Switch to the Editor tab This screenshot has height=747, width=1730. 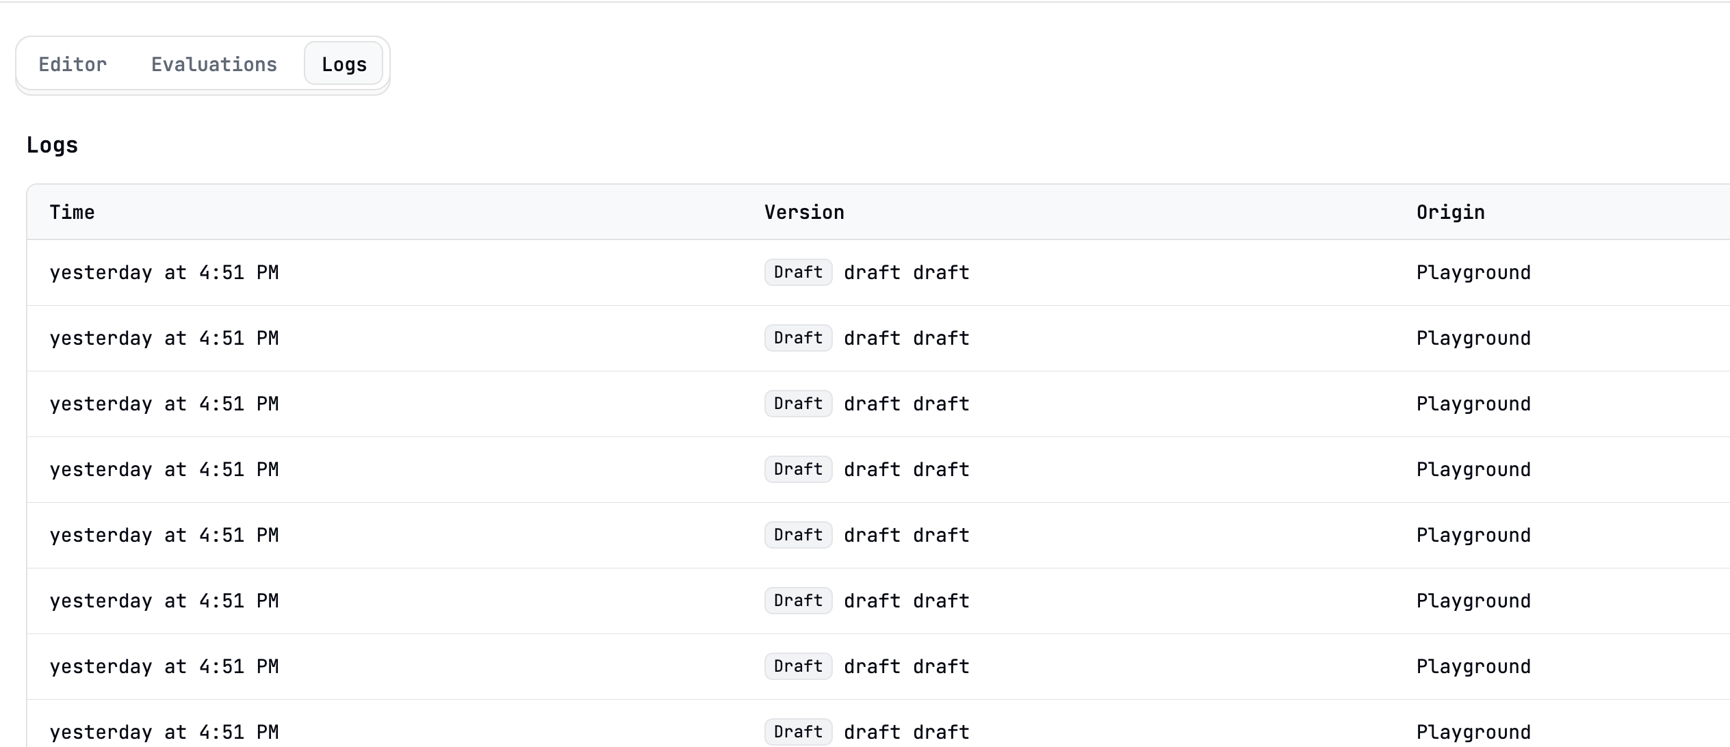(x=73, y=64)
